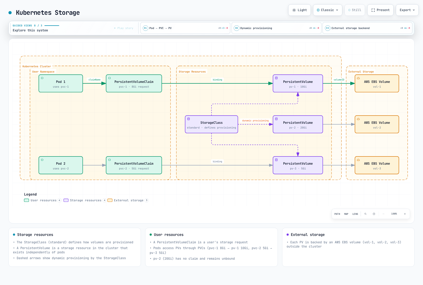Click the User Namespace group label
Screen dimensions: 423x285
43,72
